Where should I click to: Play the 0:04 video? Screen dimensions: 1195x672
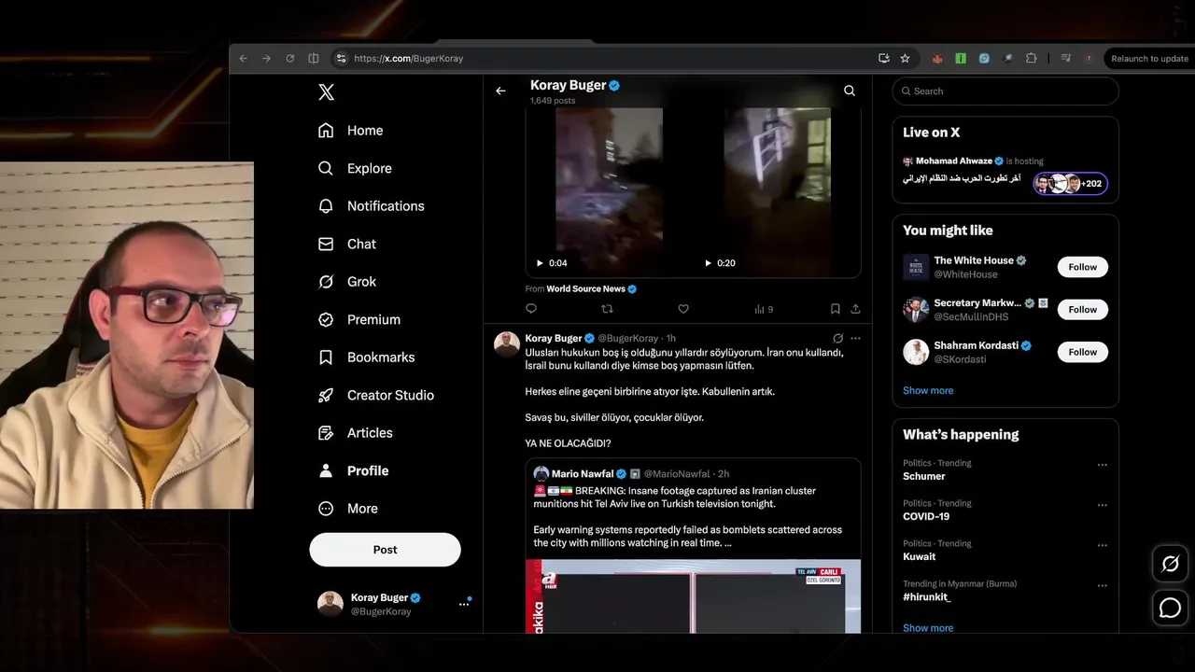pyautogui.click(x=540, y=263)
